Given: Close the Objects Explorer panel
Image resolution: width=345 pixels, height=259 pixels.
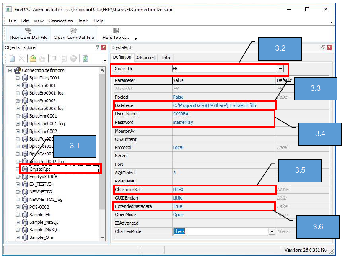Looking at the screenshot, I should [x=103, y=48].
